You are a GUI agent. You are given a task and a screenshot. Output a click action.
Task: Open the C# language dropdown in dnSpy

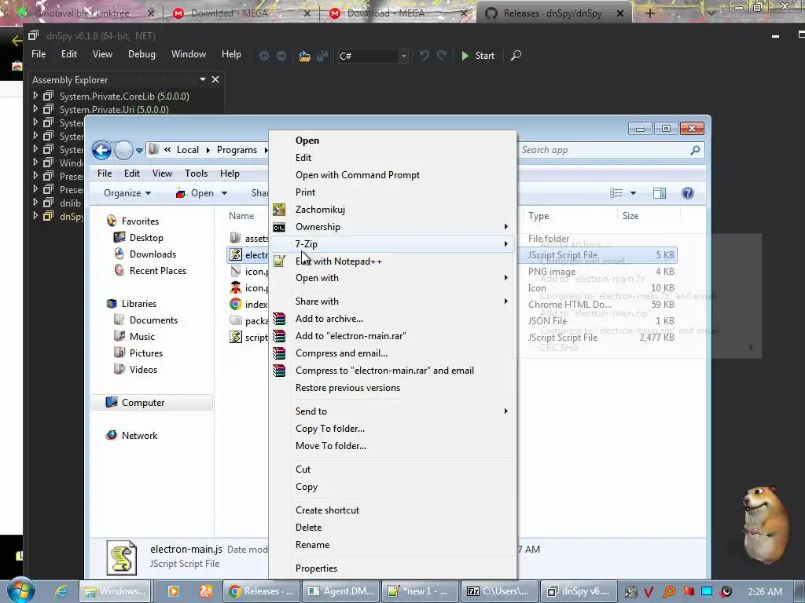404,56
